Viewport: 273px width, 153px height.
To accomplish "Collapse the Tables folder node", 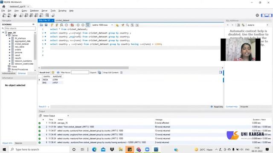I will click(x=7, y=35).
